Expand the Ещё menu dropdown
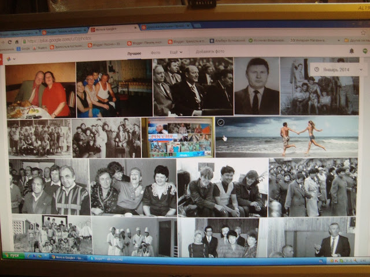This screenshot has width=370, height=277. coord(176,53)
